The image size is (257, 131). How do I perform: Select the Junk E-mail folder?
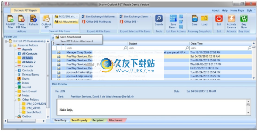(29, 91)
